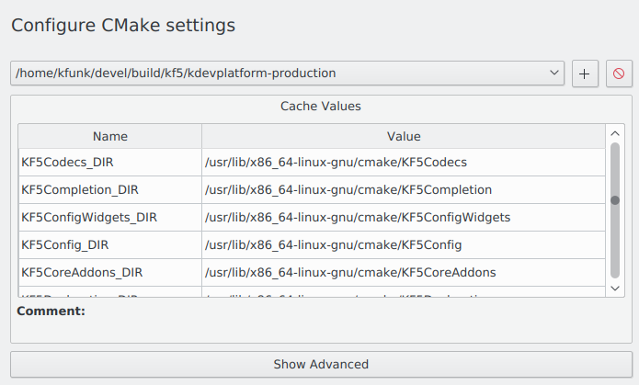639x385 pixels.
Task: Select the KF5ConfigWidgets_DIR entry
Action: [x=89, y=218]
